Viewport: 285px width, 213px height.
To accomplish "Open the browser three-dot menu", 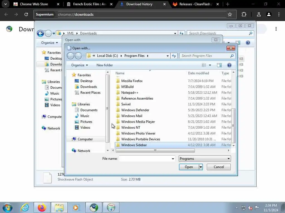I will (x=279, y=14).
